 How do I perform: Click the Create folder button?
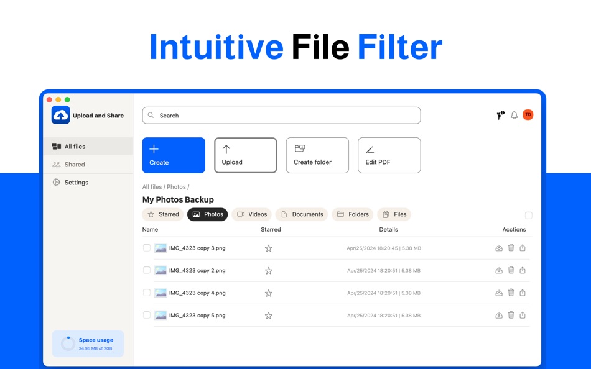[x=317, y=155]
